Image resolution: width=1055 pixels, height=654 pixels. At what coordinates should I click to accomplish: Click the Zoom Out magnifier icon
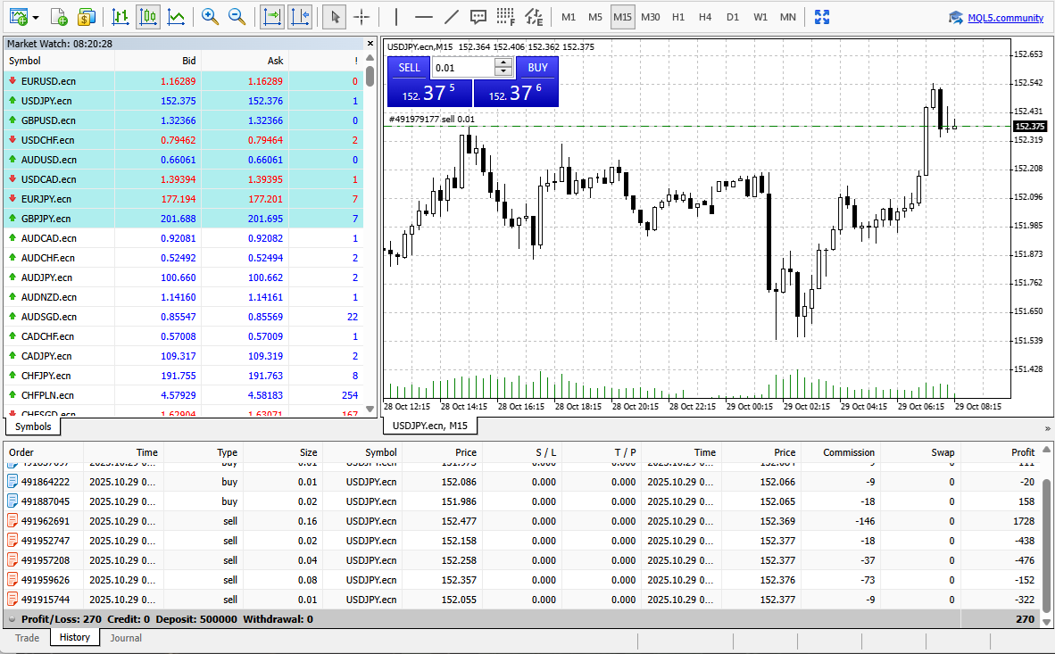point(237,17)
